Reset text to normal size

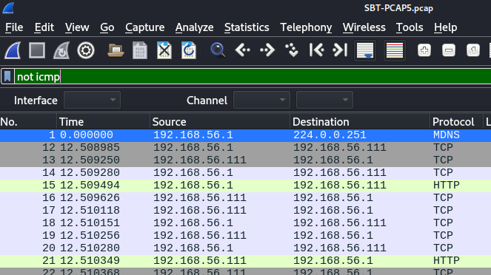point(473,50)
